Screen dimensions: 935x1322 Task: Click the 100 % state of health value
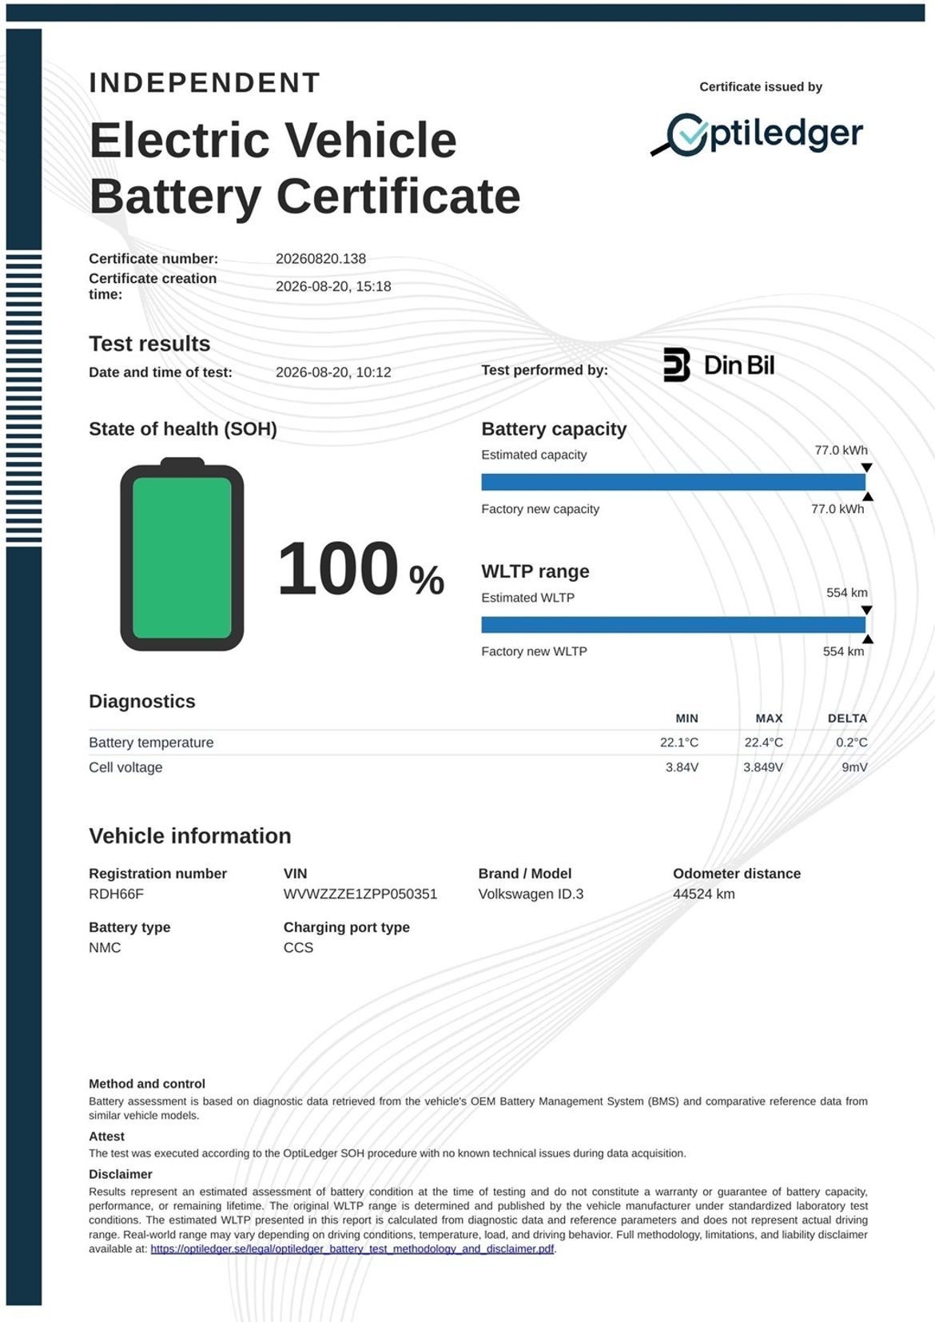pos(360,568)
